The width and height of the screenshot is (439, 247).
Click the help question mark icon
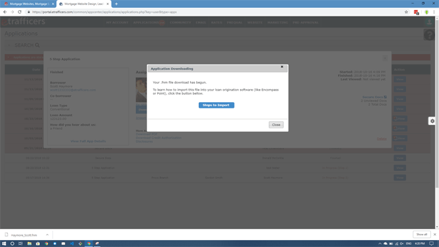click(429, 35)
